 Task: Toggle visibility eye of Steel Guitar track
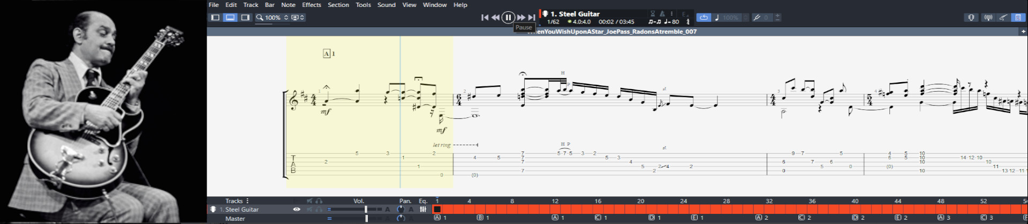(297, 210)
